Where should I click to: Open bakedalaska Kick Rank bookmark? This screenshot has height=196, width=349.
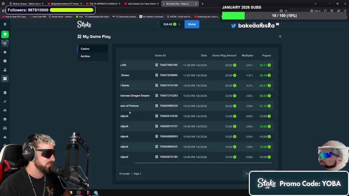click(x=97, y=17)
